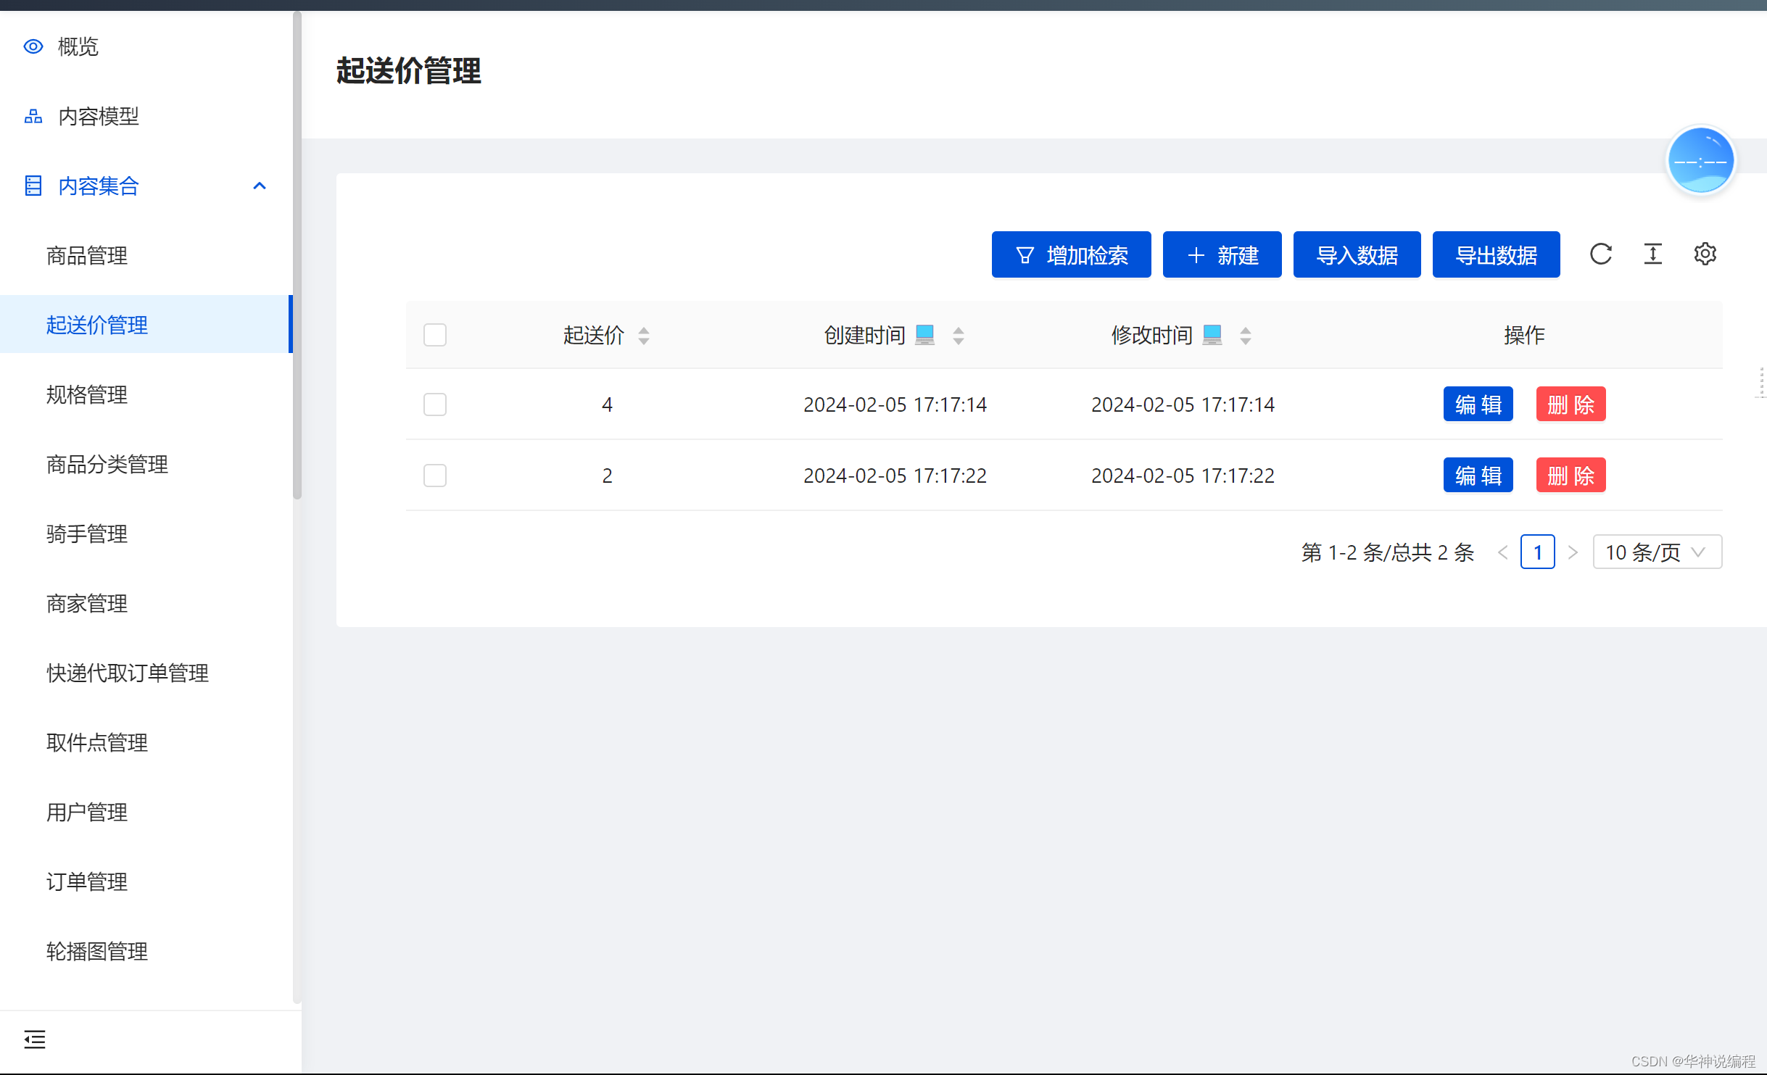Toggle the select-all header checkbox
The image size is (1767, 1075).
coord(435,335)
